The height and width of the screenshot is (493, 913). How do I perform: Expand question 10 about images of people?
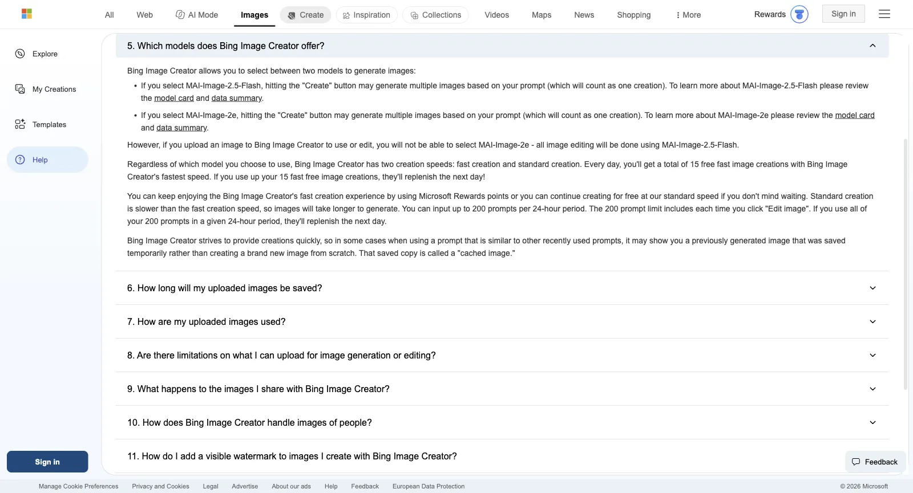502,422
